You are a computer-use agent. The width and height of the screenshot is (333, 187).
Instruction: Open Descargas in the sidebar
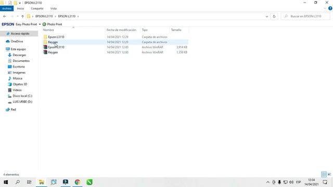19,55
